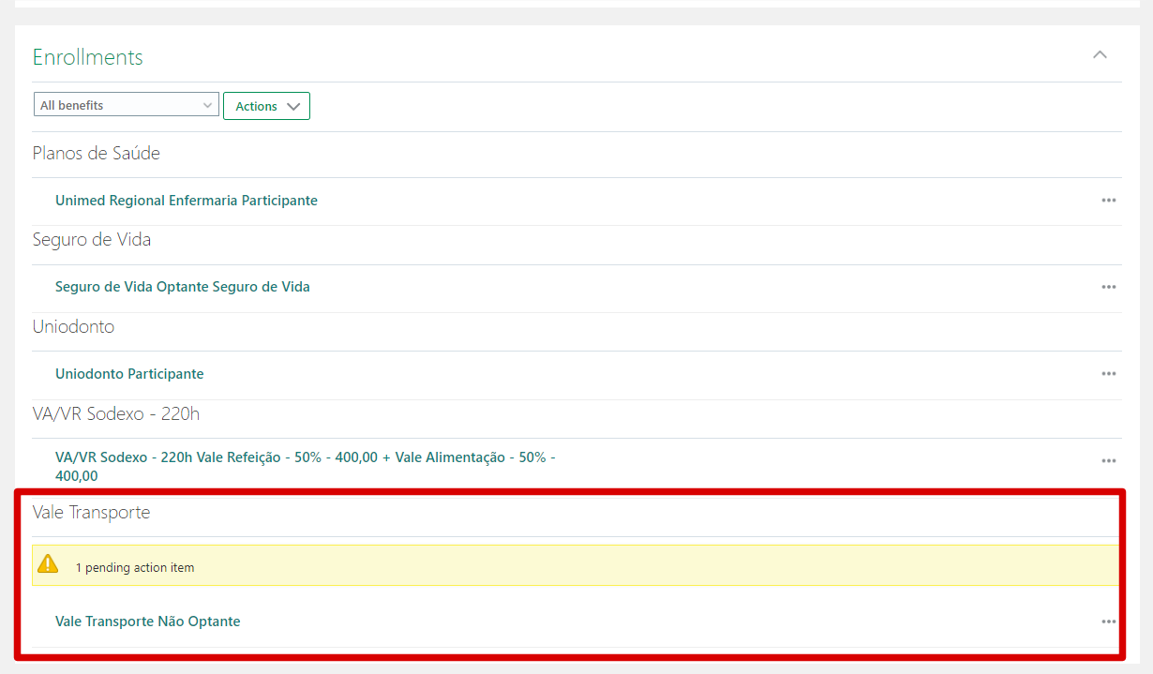This screenshot has width=1153, height=674.
Task: Click the Seguro de Vida heading
Action: pyautogui.click(x=92, y=240)
